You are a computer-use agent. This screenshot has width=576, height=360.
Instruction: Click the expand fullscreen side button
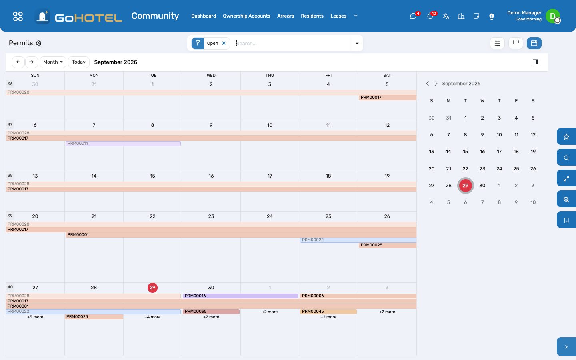[566, 178]
